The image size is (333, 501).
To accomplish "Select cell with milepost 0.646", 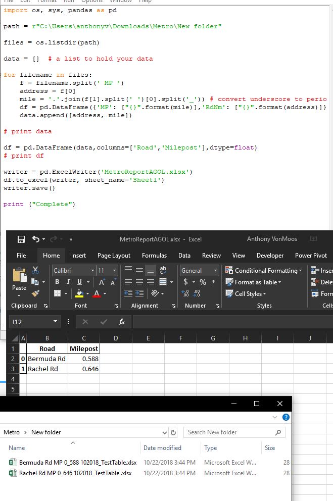I will pyautogui.click(x=84, y=369).
